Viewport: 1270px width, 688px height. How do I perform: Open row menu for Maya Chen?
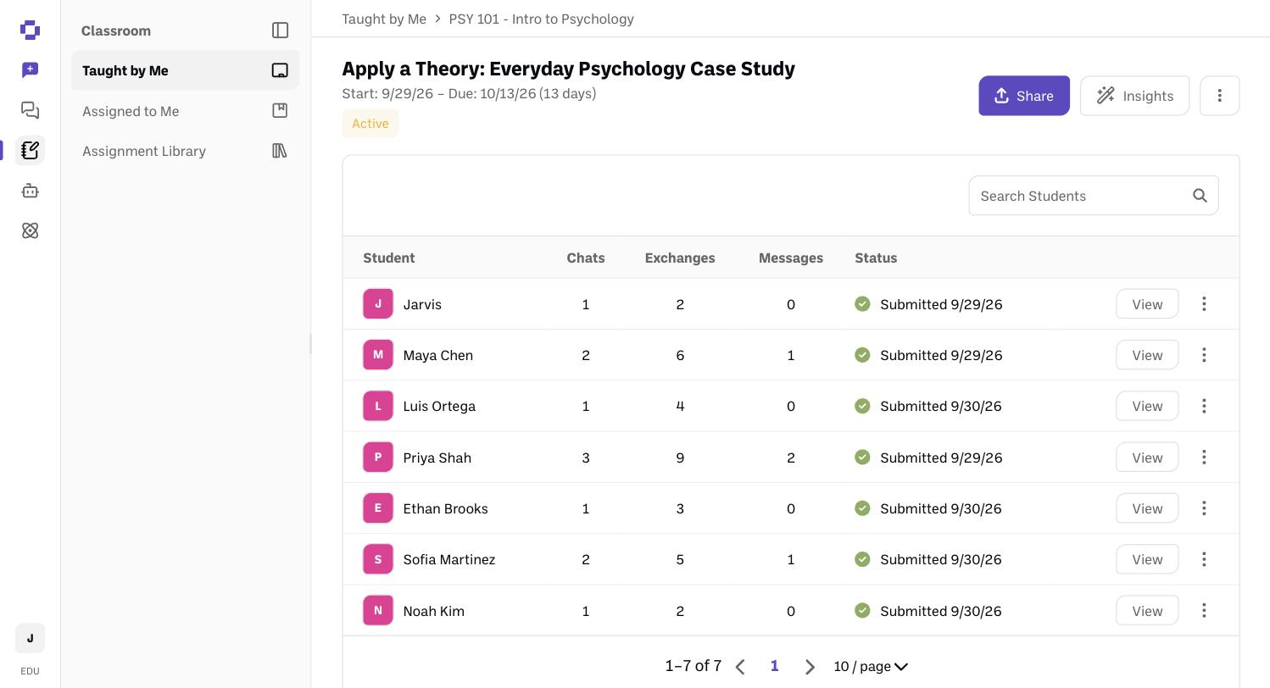1204,355
